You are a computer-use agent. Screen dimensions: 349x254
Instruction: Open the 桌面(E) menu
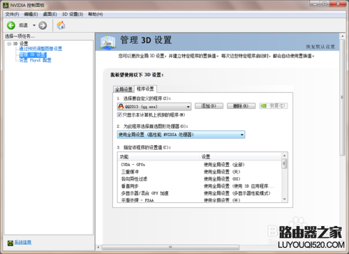(x=50, y=15)
